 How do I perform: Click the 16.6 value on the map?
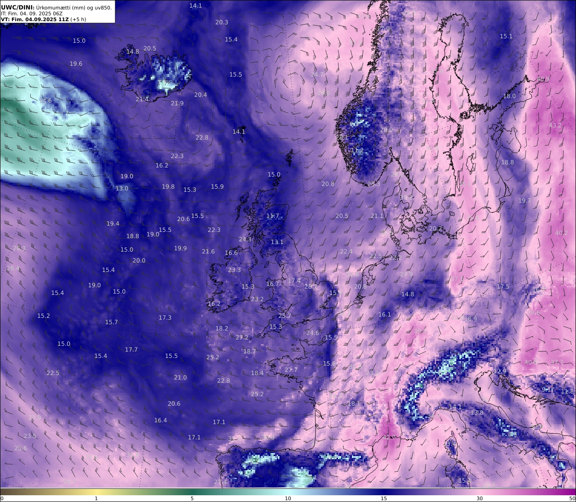point(231,253)
